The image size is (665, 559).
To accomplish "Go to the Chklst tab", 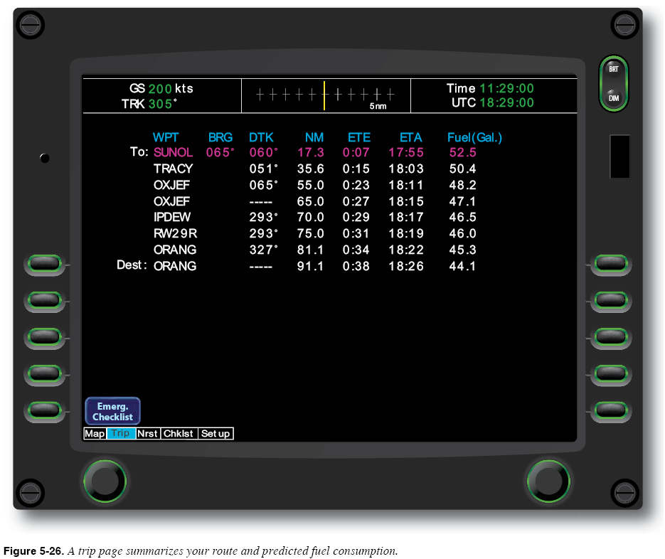I will point(178,434).
